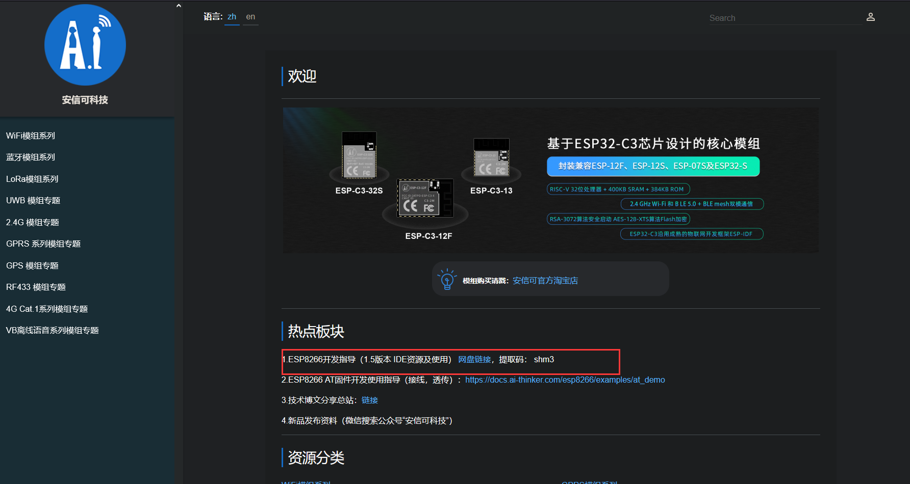This screenshot has height=484, width=910.
Task: Open VB离线语音系列模组专题 in the sidebar
Action: 53,330
